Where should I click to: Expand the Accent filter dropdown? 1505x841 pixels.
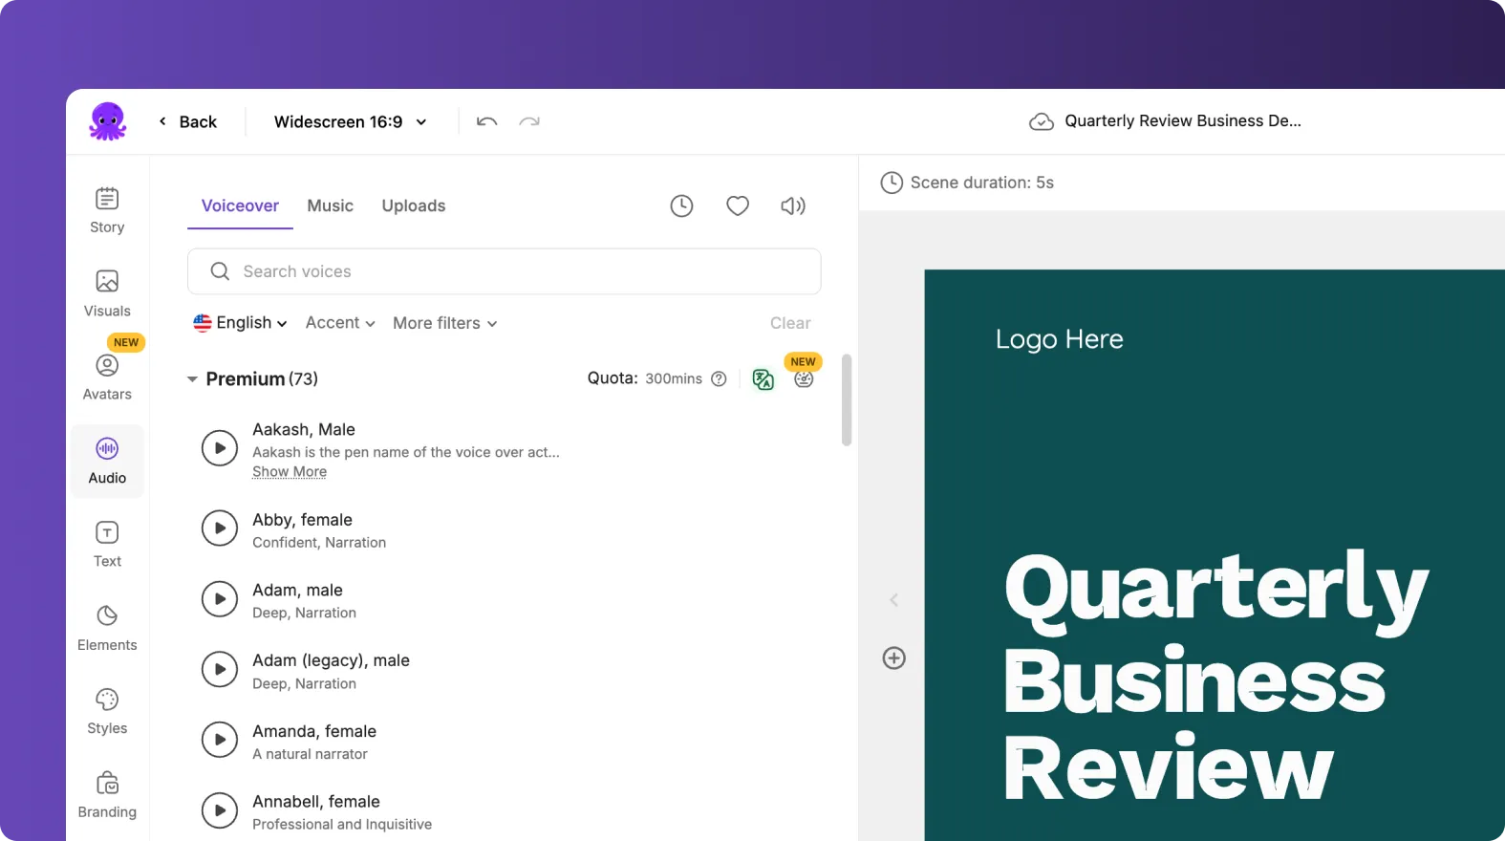coord(340,323)
